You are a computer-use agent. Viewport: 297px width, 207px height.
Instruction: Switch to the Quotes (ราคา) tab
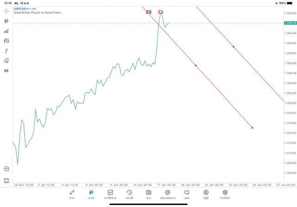click(x=72, y=194)
